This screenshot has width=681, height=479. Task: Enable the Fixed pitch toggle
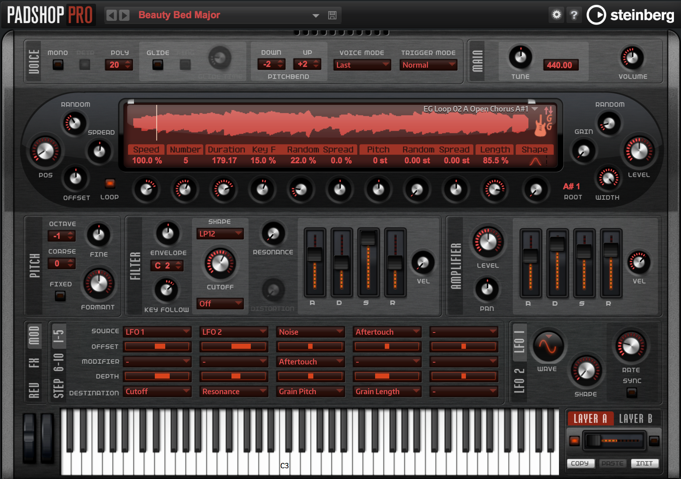[60, 296]
